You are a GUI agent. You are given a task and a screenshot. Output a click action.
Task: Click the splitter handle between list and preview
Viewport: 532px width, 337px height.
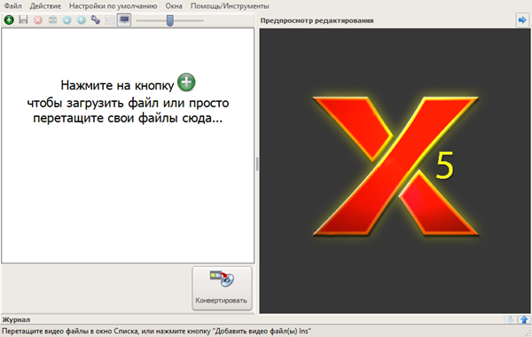[257, 164]
